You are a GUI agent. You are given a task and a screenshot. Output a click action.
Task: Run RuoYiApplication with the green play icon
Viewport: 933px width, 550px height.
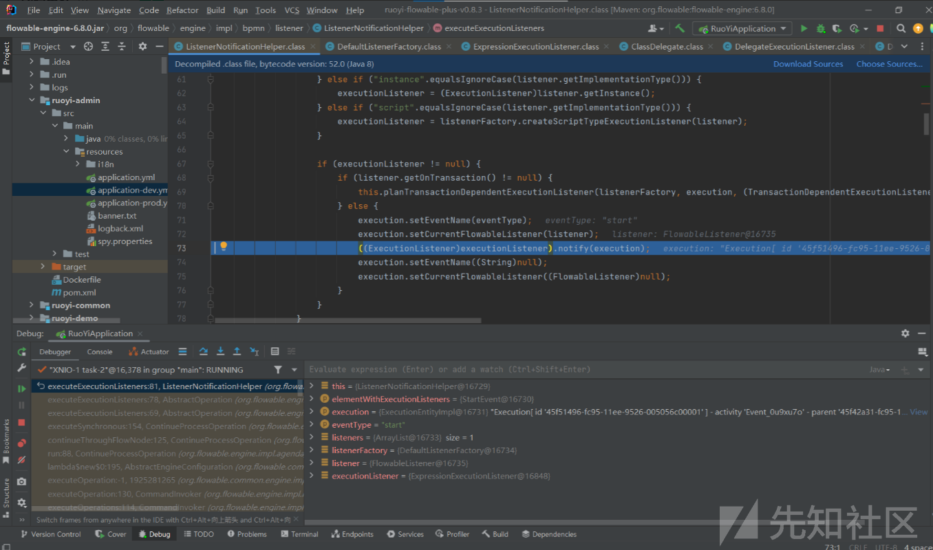[804, 28]
